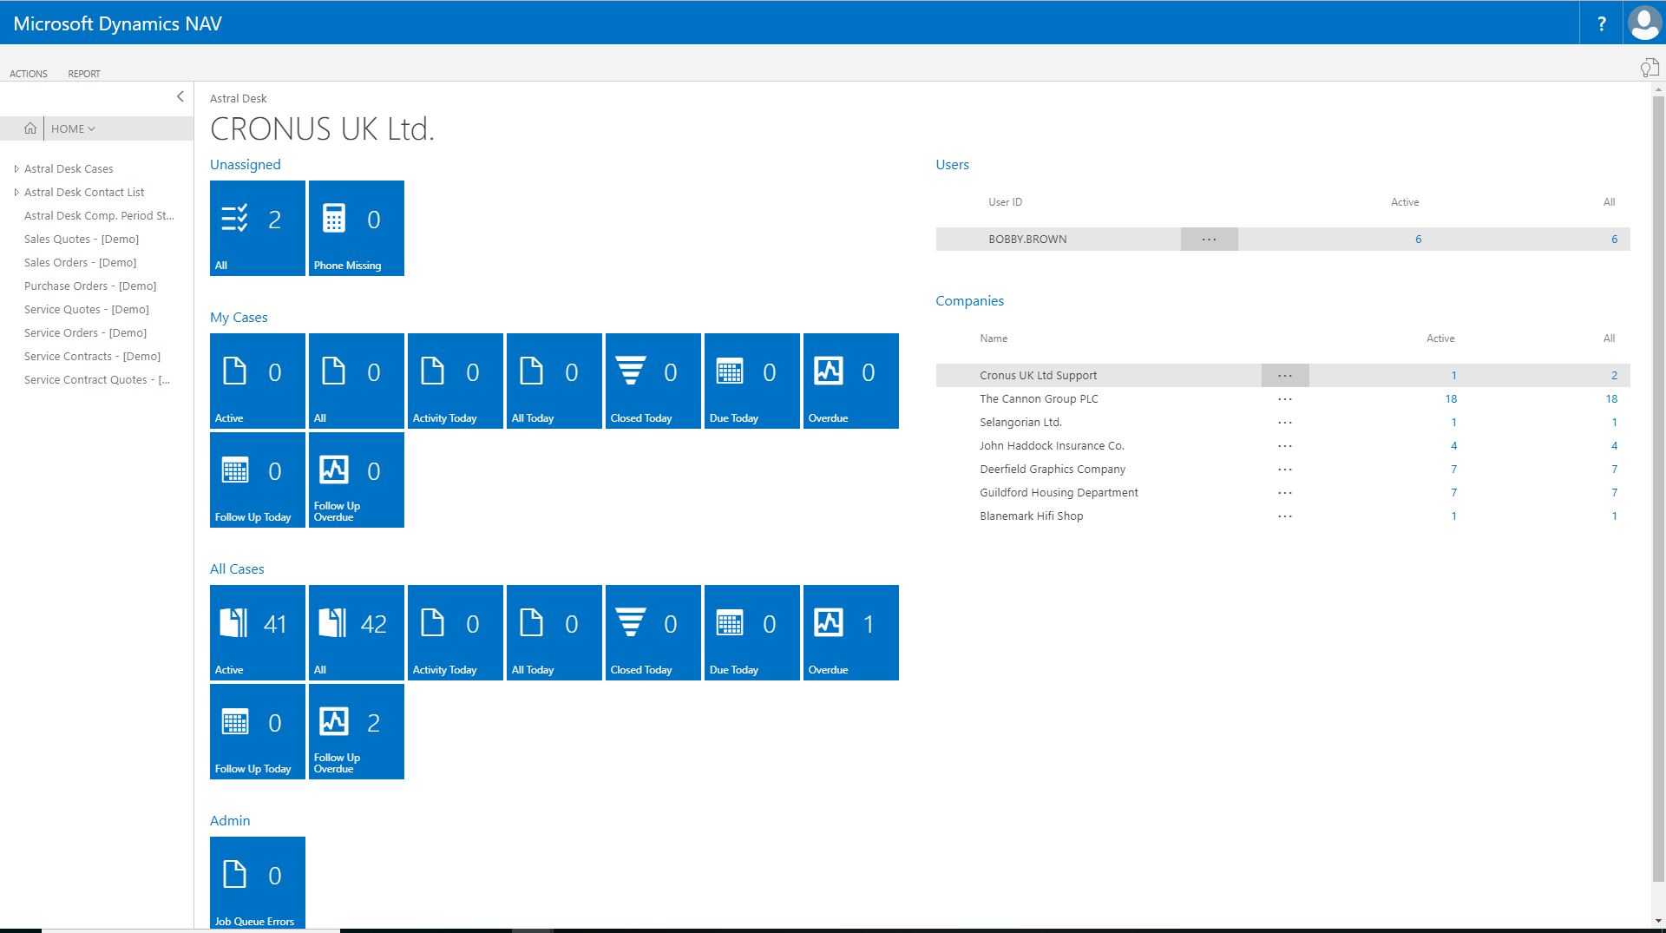1666x933 pixels.
Task: Select Service Contracts - [Demo] in navigation
Action: 93,357
